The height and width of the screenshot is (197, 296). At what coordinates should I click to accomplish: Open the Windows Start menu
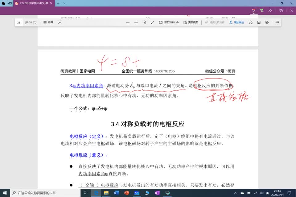tap(5, 193)
